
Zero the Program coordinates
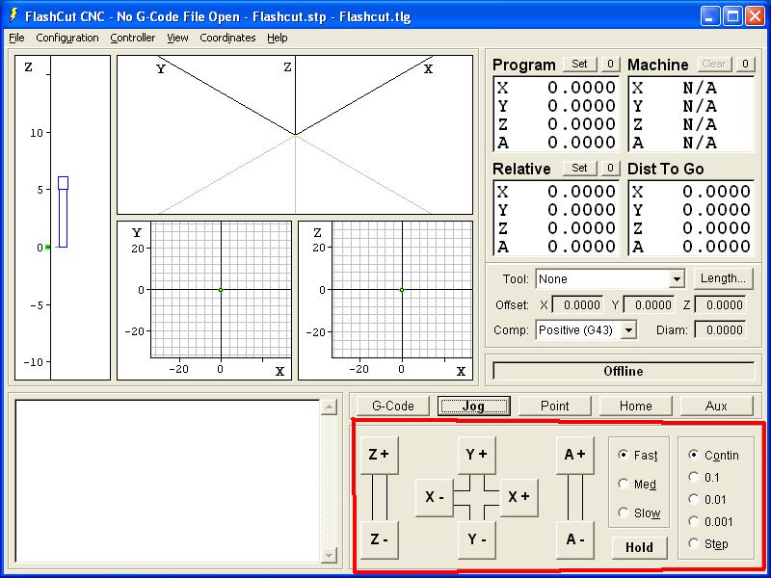click(610, 65)
